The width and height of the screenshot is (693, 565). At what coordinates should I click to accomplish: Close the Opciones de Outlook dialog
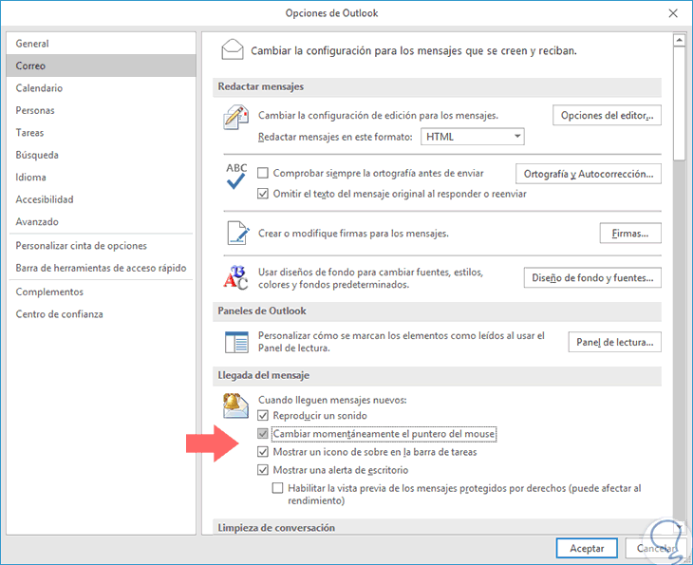[673, 13]
